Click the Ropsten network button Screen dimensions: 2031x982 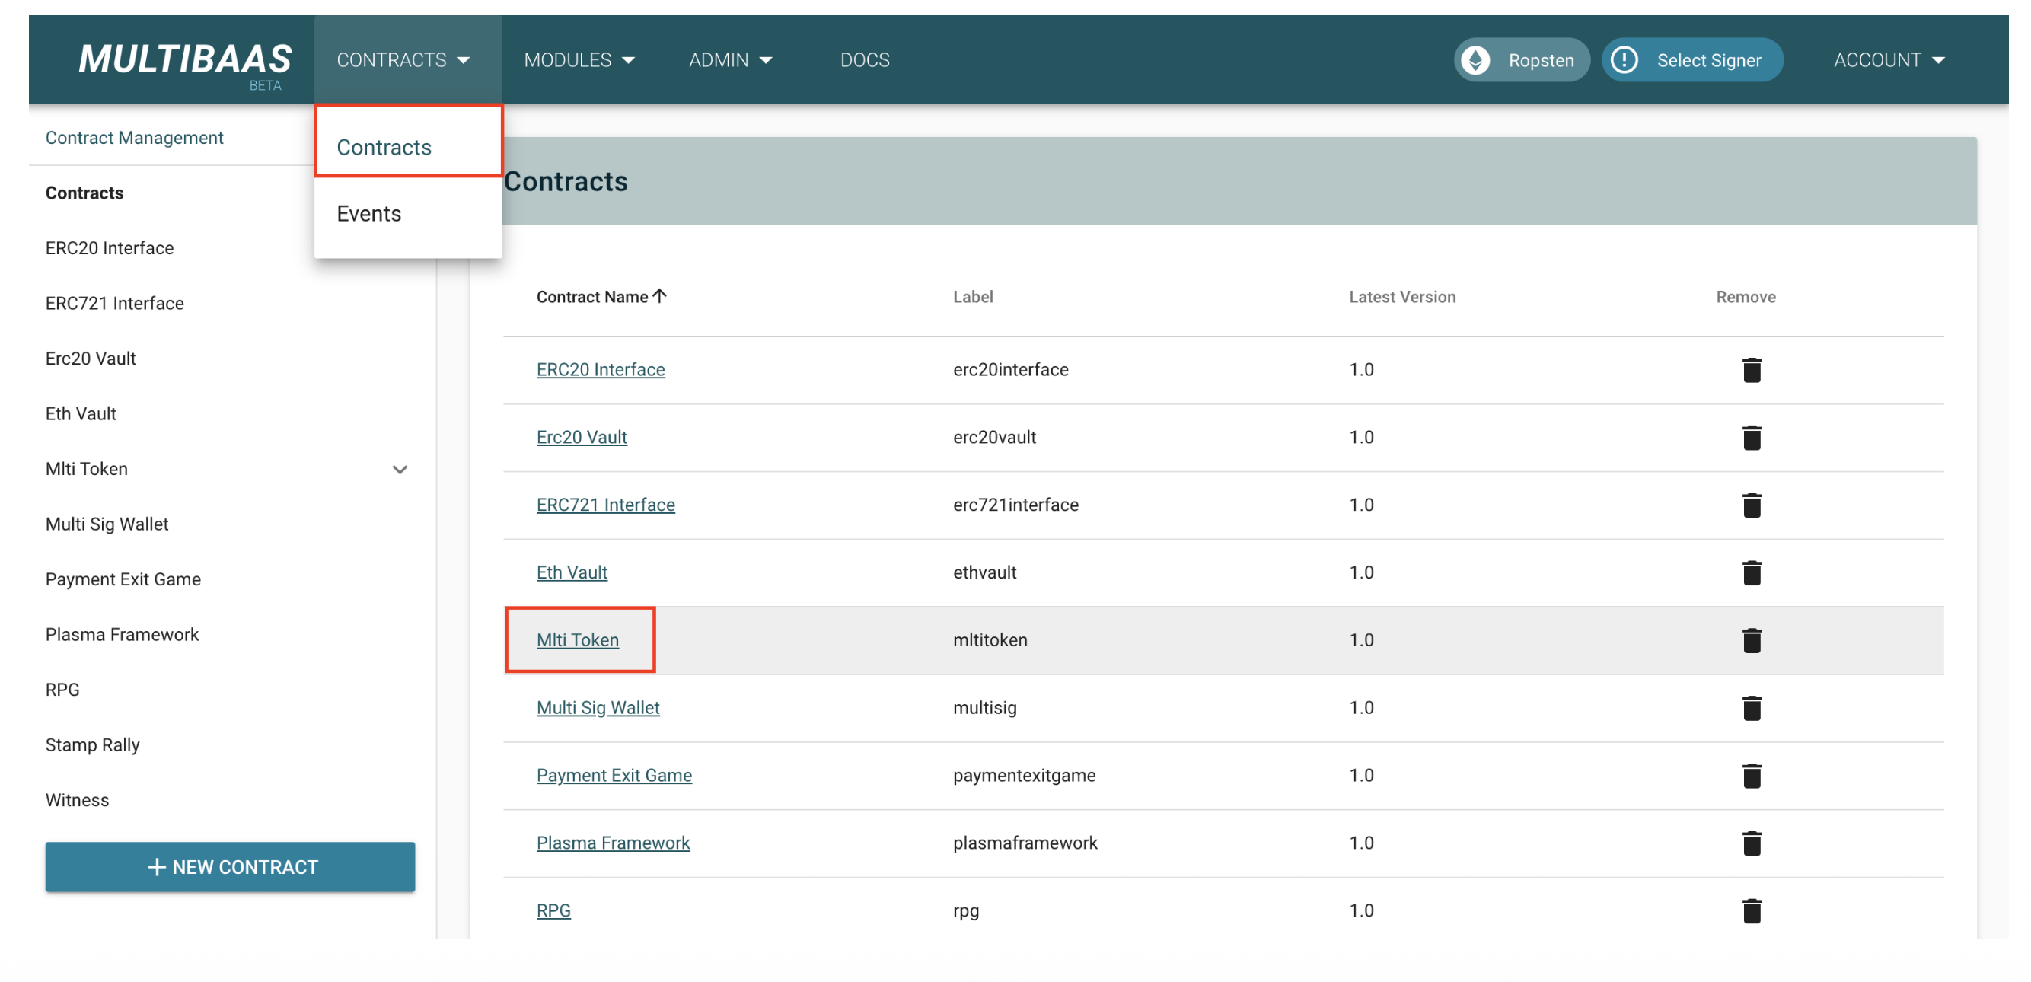(x=1522, y=60)
